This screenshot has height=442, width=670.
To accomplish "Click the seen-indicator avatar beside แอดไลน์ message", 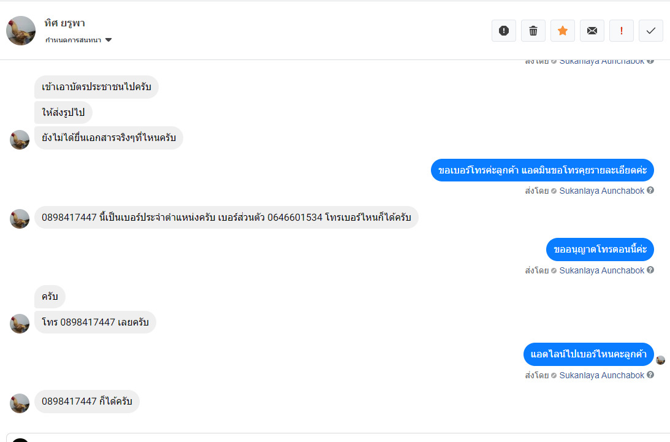I will coord(660,360).
